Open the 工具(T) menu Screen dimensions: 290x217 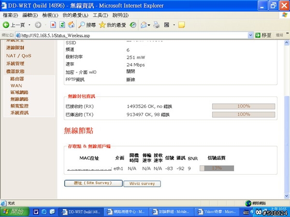tap(101, 15)
